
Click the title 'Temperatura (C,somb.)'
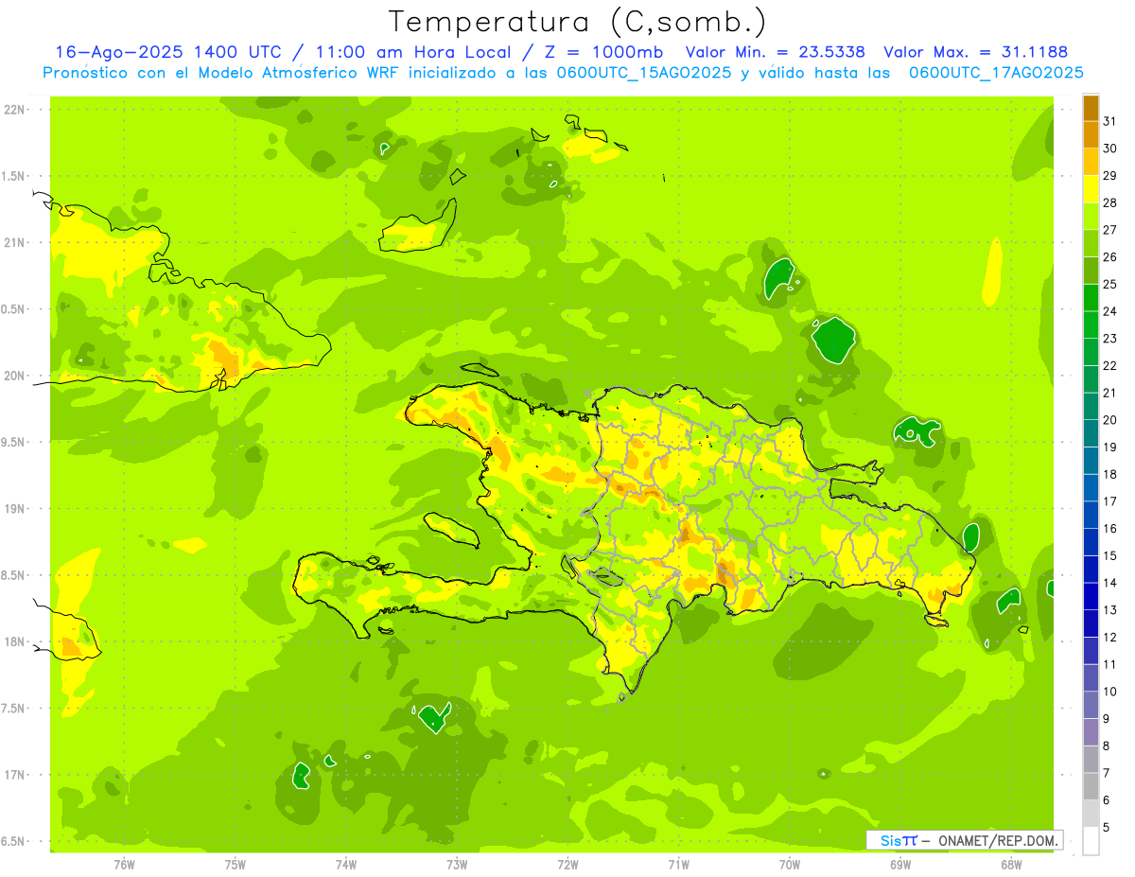[578, 22]
